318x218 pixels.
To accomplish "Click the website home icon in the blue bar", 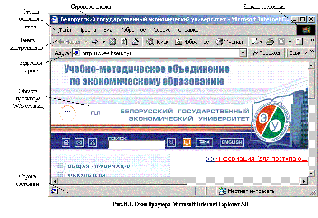I will (66, 142).
